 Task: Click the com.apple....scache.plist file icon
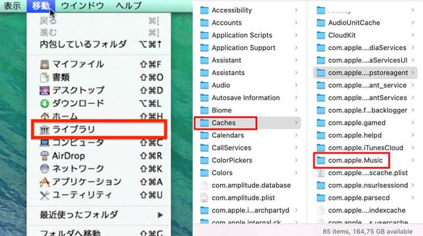[x=321, y=173]
